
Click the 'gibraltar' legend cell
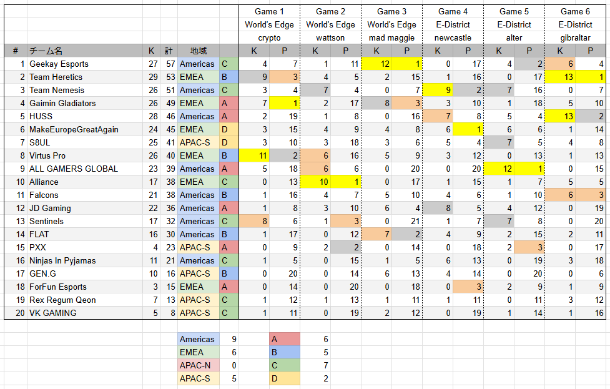coord(575,37)
